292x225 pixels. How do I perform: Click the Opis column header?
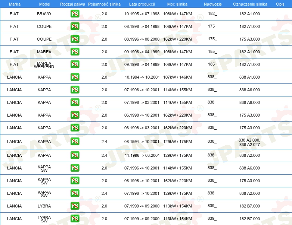click(x=280, y=4)
